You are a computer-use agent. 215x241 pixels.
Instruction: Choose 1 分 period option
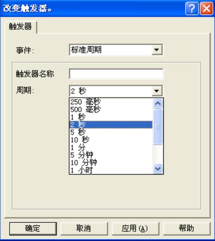pyautogui.click(x=111, y=147)
